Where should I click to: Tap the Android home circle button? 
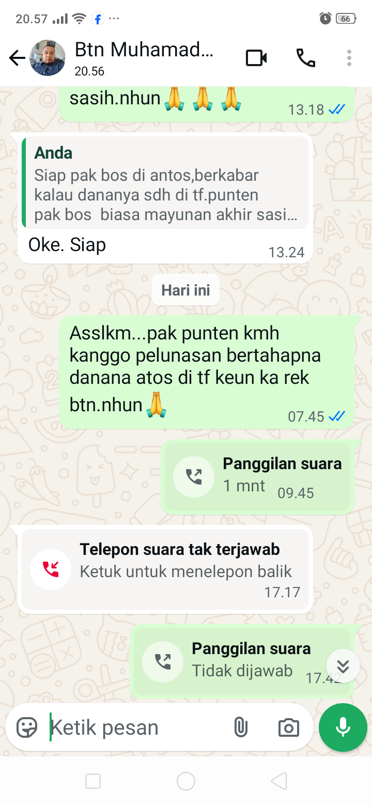coord(186,781)
